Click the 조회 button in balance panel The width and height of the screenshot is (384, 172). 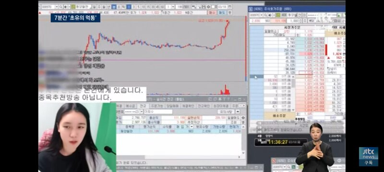click(234, 122)
